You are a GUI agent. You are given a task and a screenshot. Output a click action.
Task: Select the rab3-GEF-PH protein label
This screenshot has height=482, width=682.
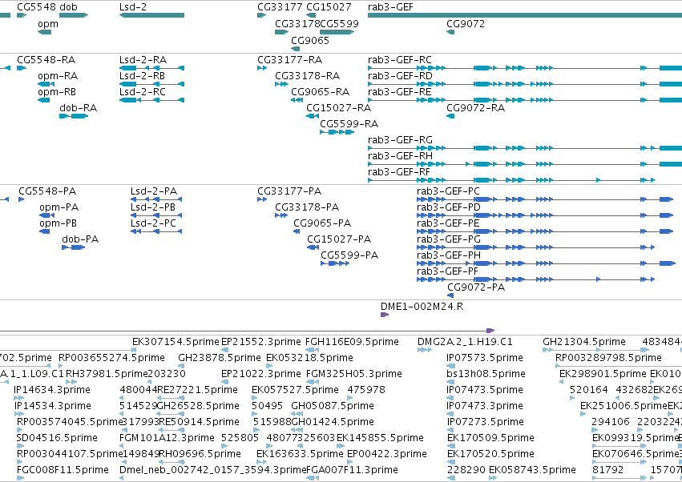pyautogui.click(x=449, y=255)
